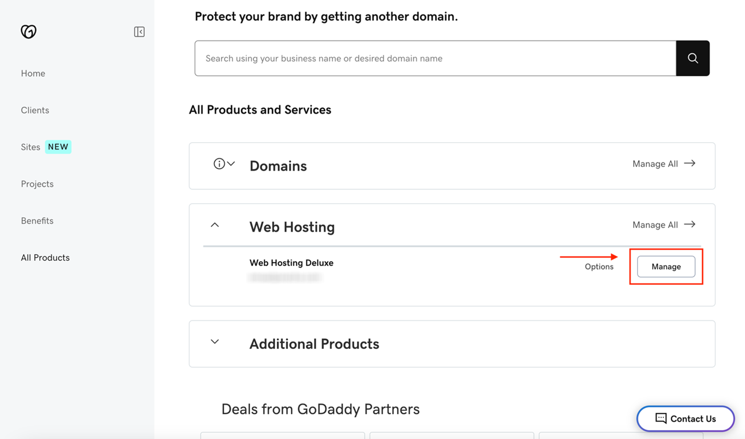Expand the Domains section chevron
Screen dimensions: 745x439
point(231,164)
